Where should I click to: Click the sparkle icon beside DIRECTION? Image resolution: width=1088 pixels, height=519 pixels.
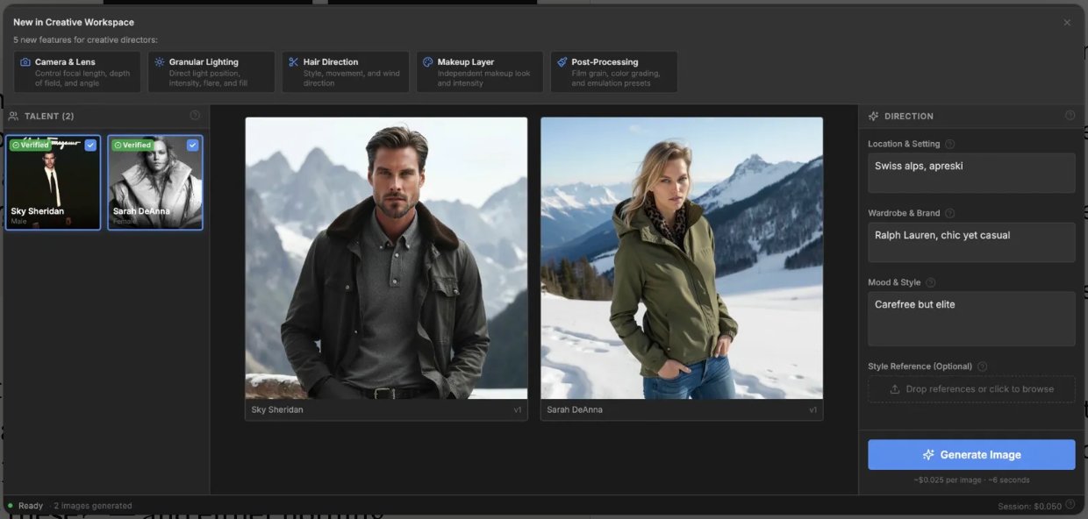click(x=873, y=116)
